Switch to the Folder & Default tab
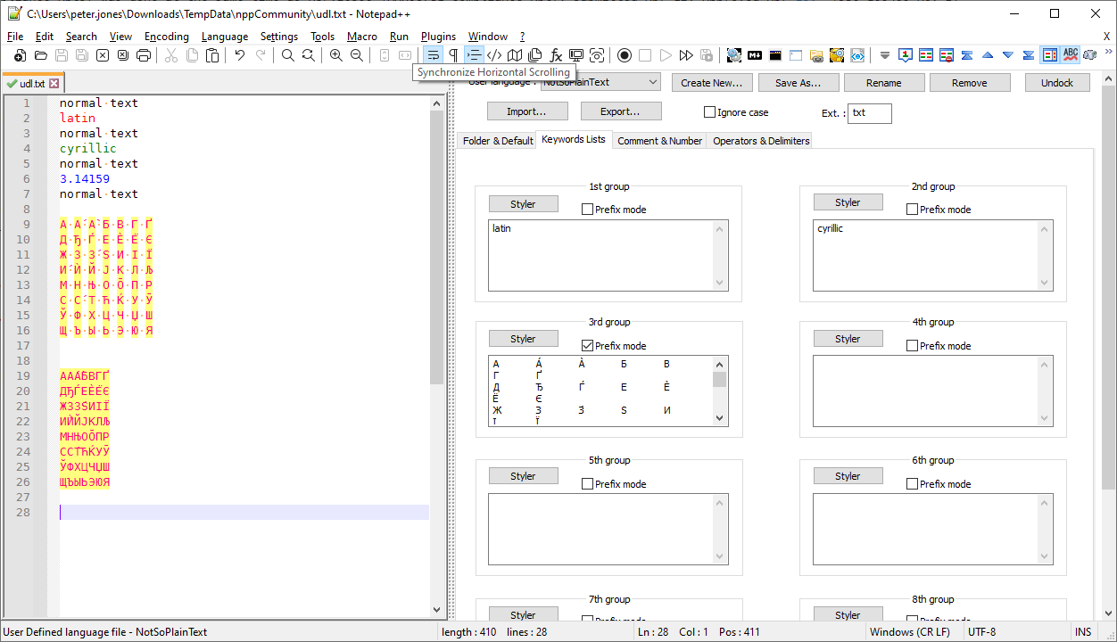The width and height of the screenshot is (1117, 642). point(498,141)
